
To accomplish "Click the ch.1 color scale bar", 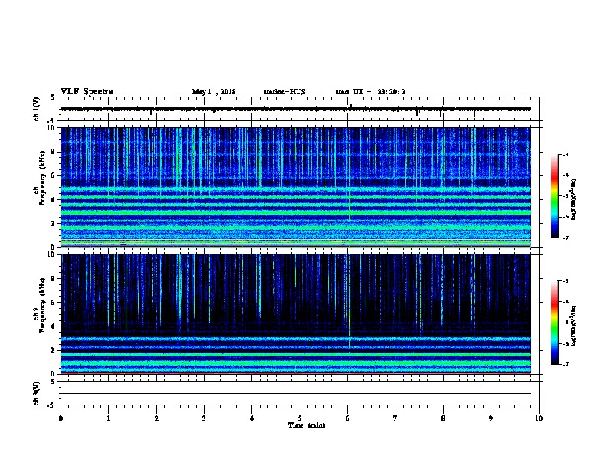I will point(554,196).
